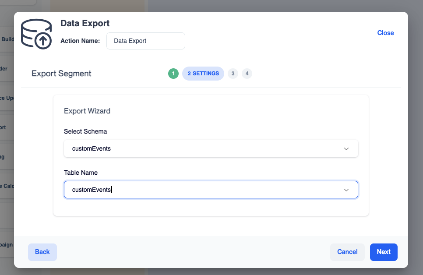Click the Data Export dialog title
The height and width of the screenshot is (275, 423).
coord(85,24)
